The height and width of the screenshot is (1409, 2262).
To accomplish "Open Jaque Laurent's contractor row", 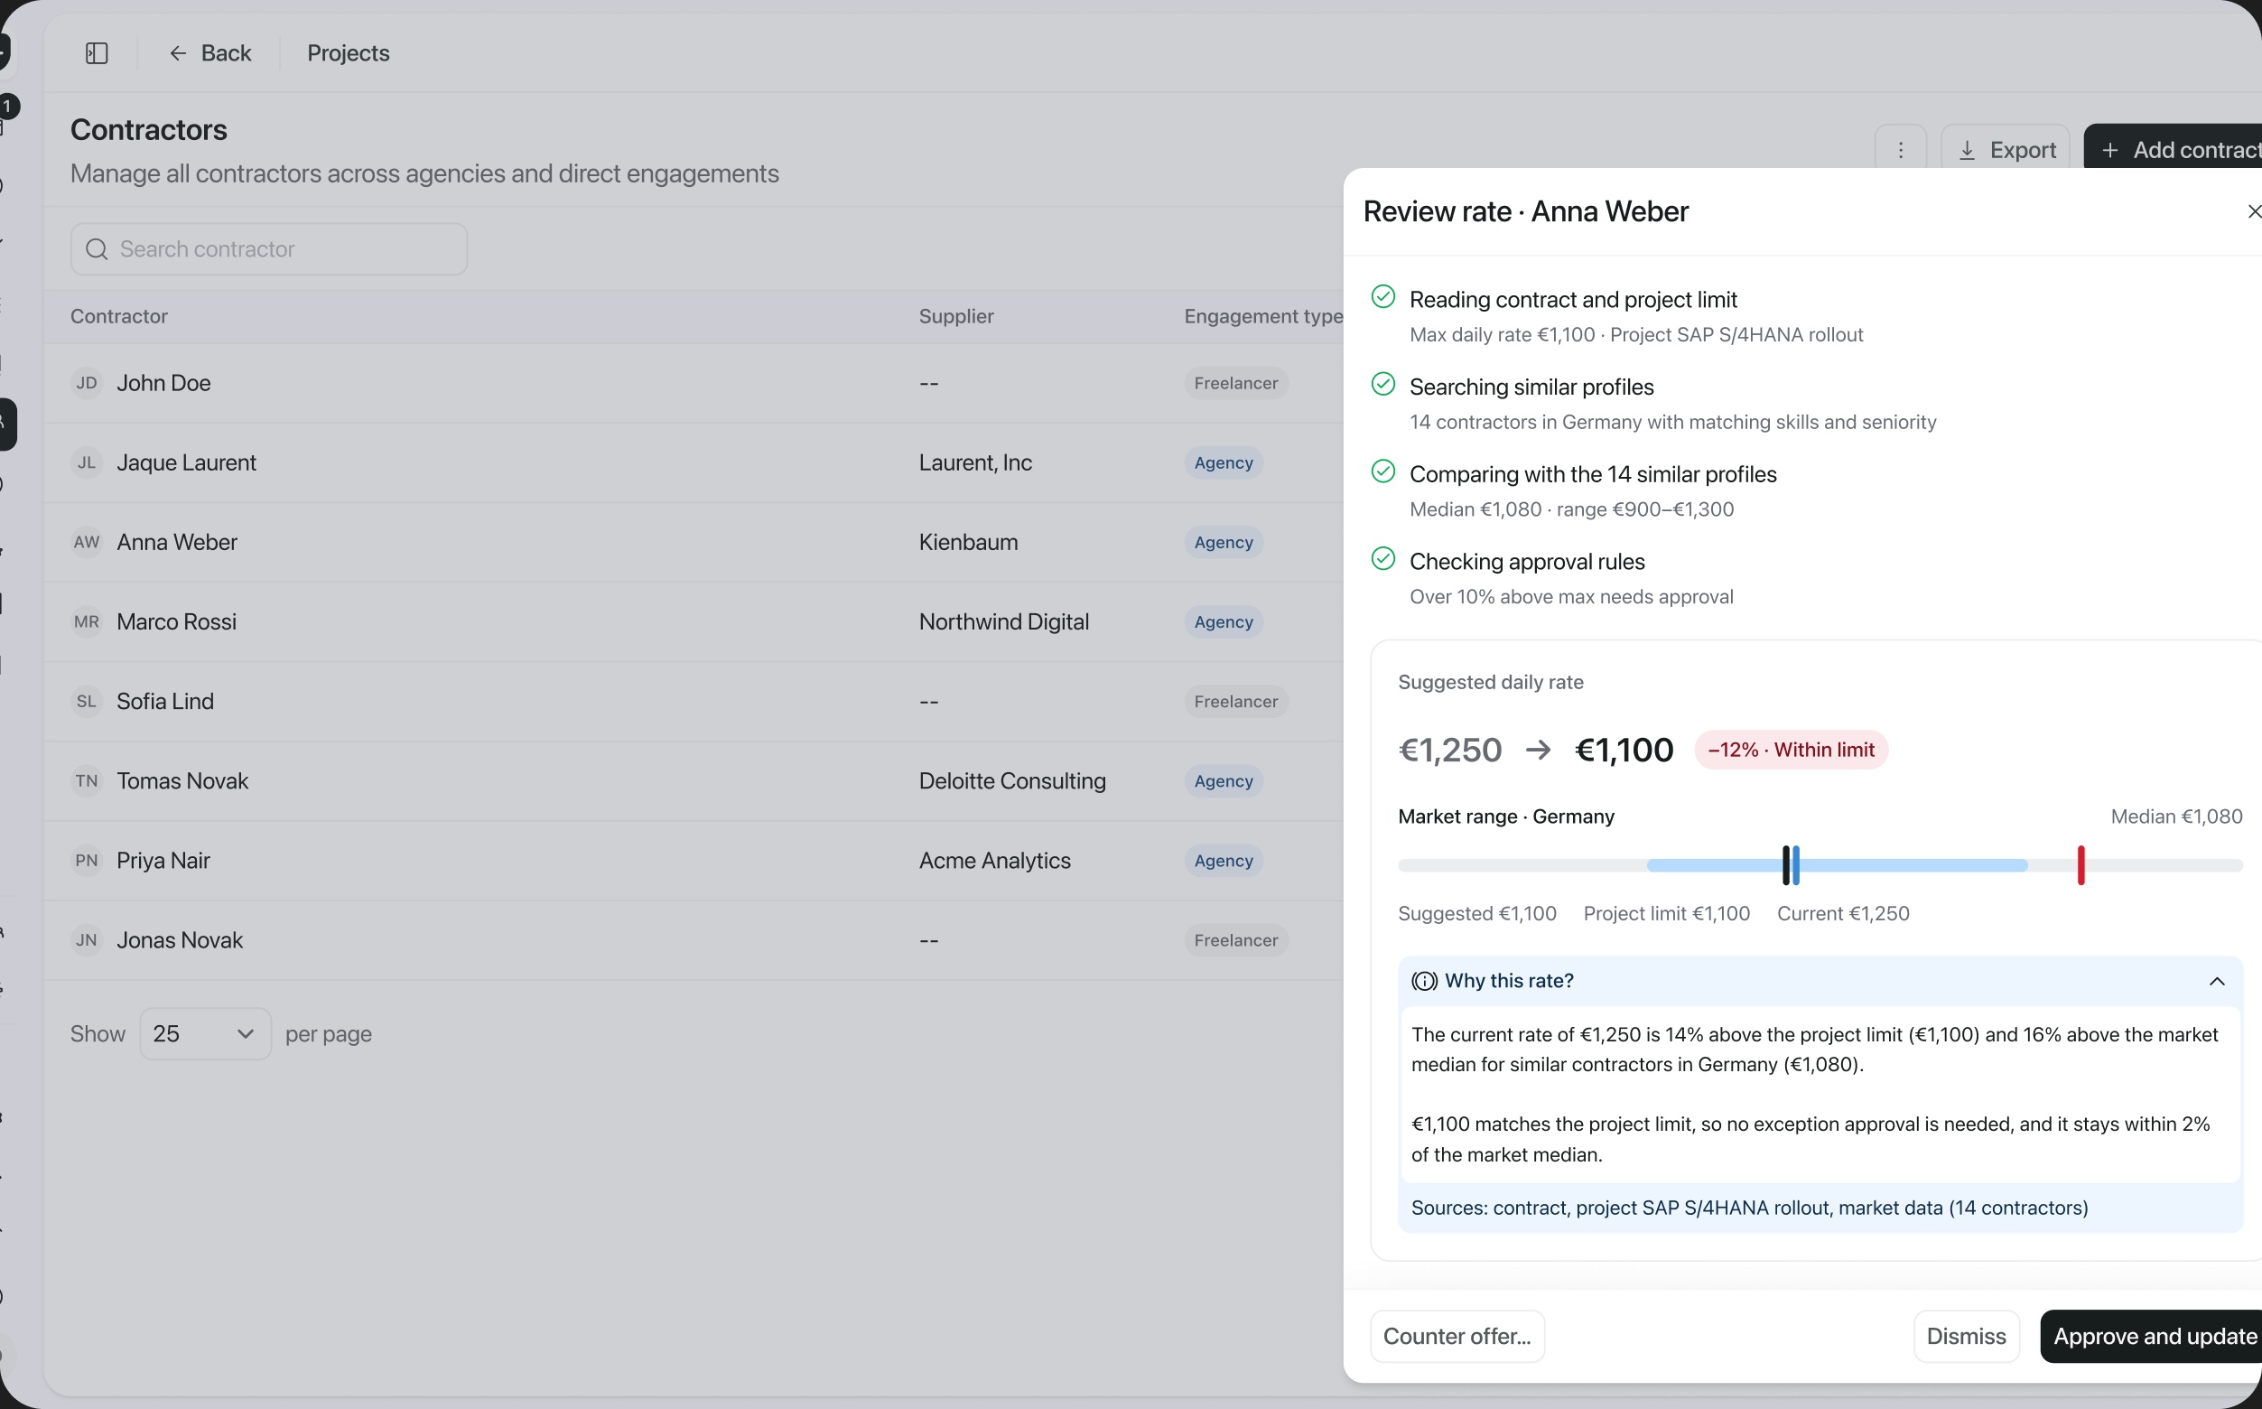I will click(x=693, y=463).
